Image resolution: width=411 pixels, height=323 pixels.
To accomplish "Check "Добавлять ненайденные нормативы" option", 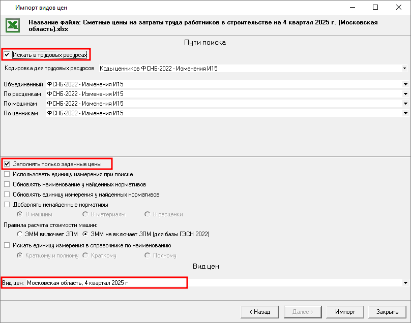I will tap(7, 205).
